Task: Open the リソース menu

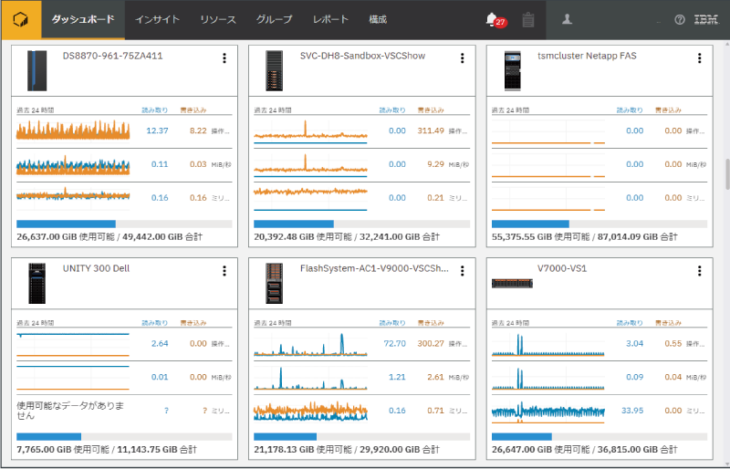Action: [218, 19]
